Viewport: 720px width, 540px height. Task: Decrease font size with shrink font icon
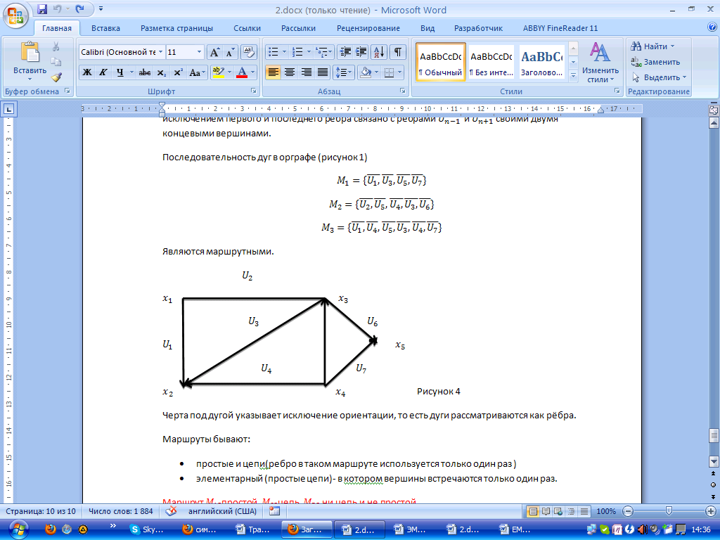230,52
